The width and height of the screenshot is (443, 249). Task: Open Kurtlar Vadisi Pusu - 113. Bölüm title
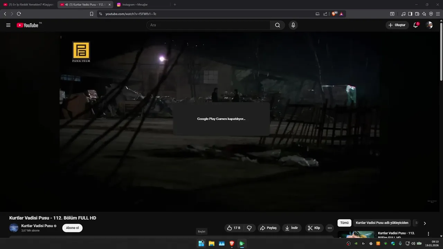[396, 235]
